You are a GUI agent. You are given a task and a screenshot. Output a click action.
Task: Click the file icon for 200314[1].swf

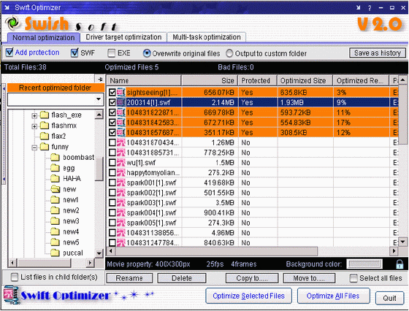[x=121, y=102]
